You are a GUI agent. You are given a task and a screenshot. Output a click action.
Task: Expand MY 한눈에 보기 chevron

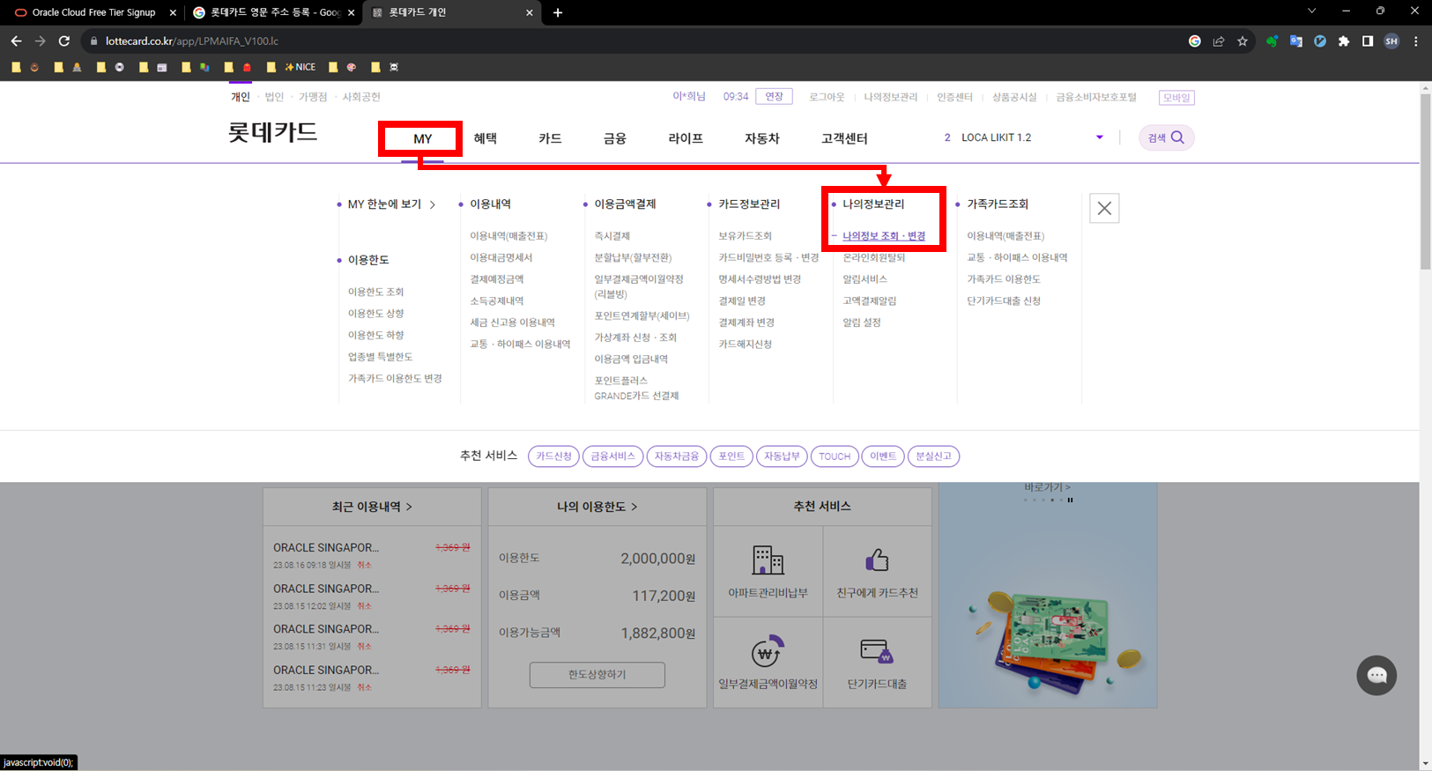[x=433, y=204]
